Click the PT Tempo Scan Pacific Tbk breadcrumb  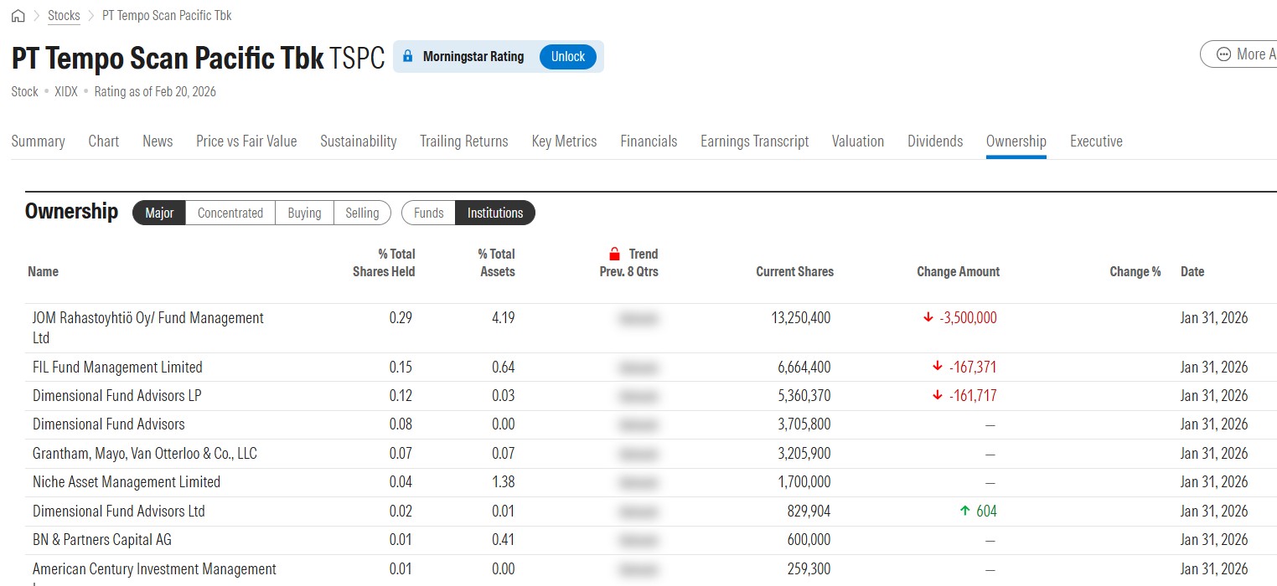[x=167, y=16]
